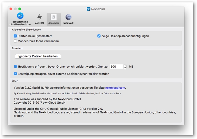Click the green zoom window button

coord(20,9)
